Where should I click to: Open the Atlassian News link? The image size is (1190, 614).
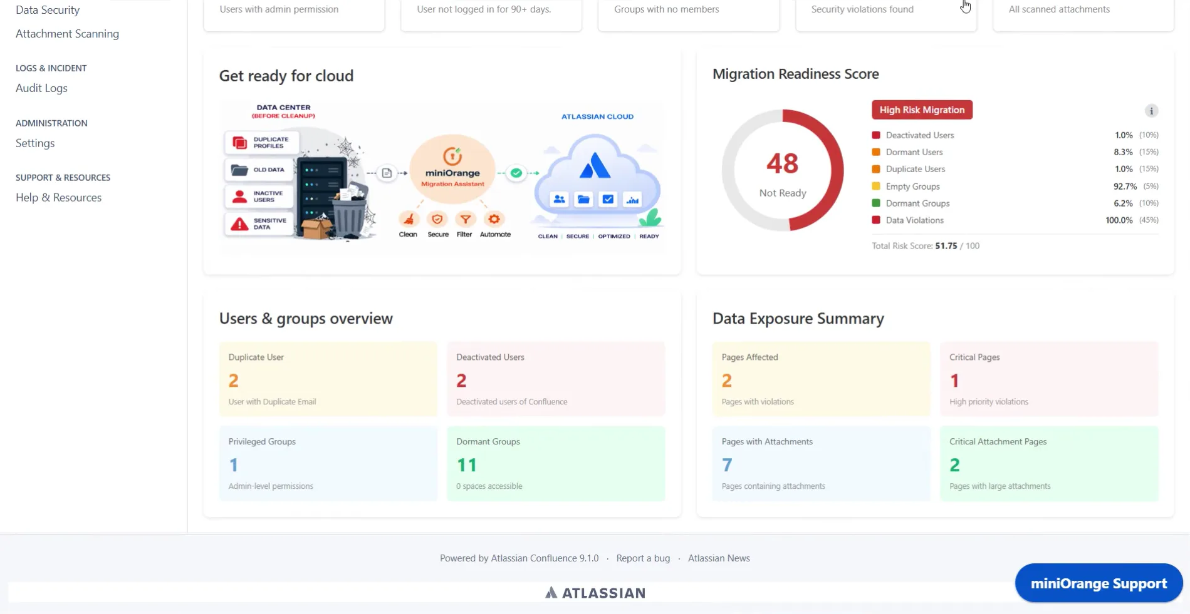tap(719, 558)
